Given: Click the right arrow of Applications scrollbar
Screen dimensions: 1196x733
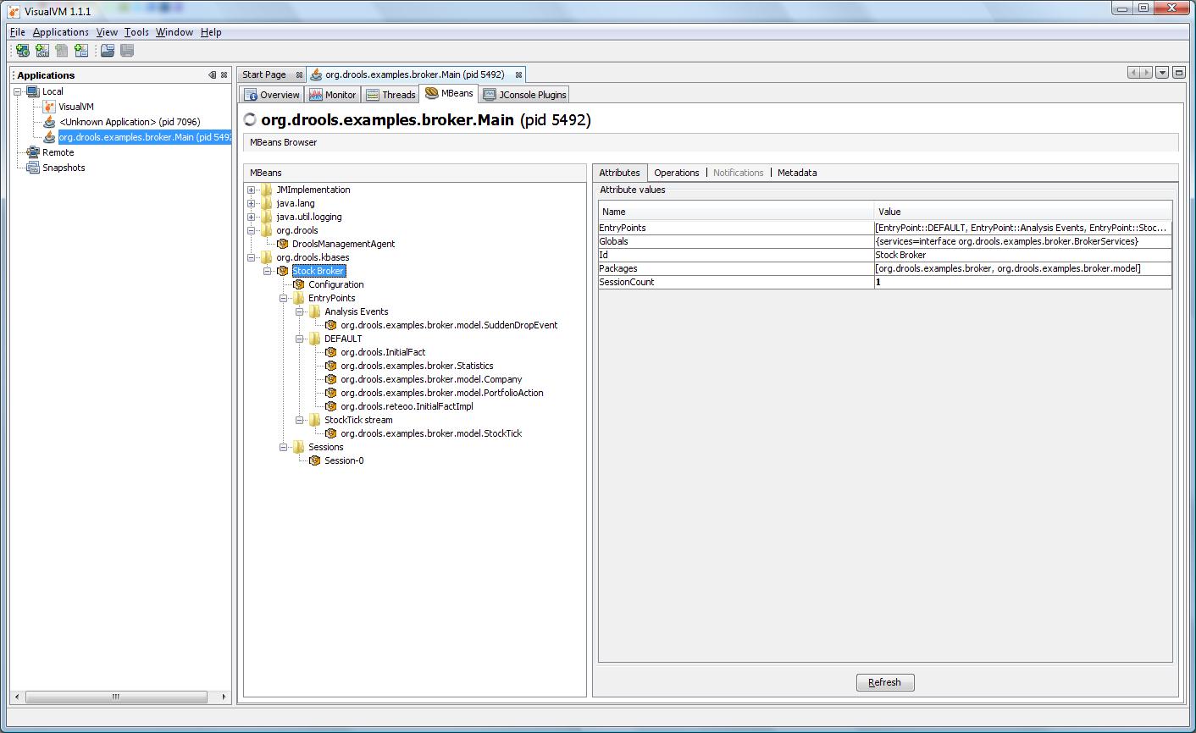Looking at the screenshot, I should click(224, 697).
